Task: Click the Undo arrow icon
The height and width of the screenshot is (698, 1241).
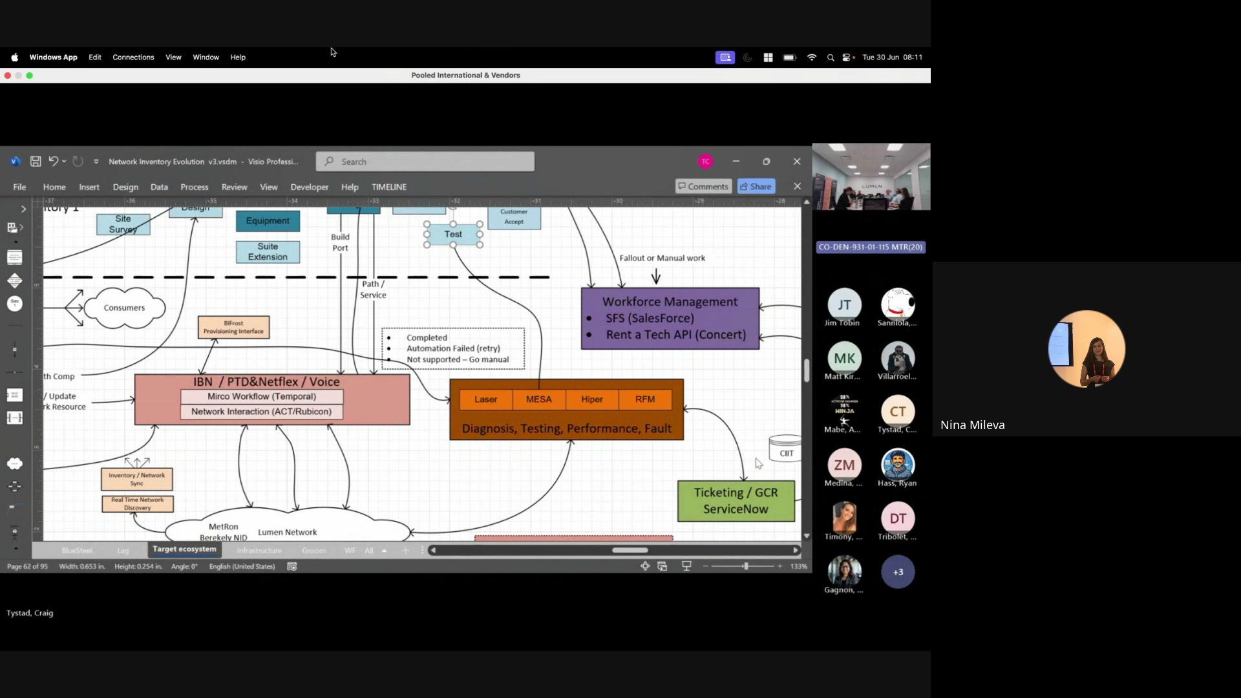Action: pyautogui.click(x=53, y=161)
